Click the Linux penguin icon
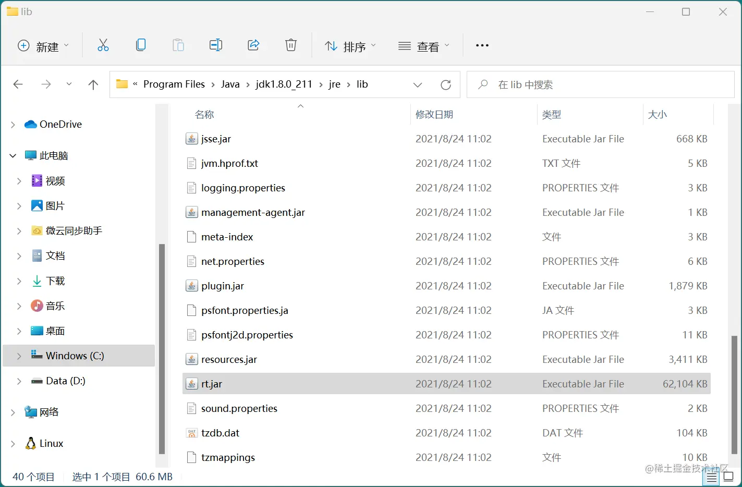 pos(31,443)
